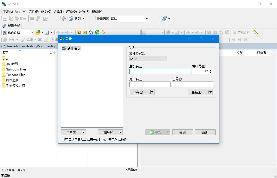Open the 会话(S) menu
Viewport: 277px width, 178px height.
click(59, 12)
